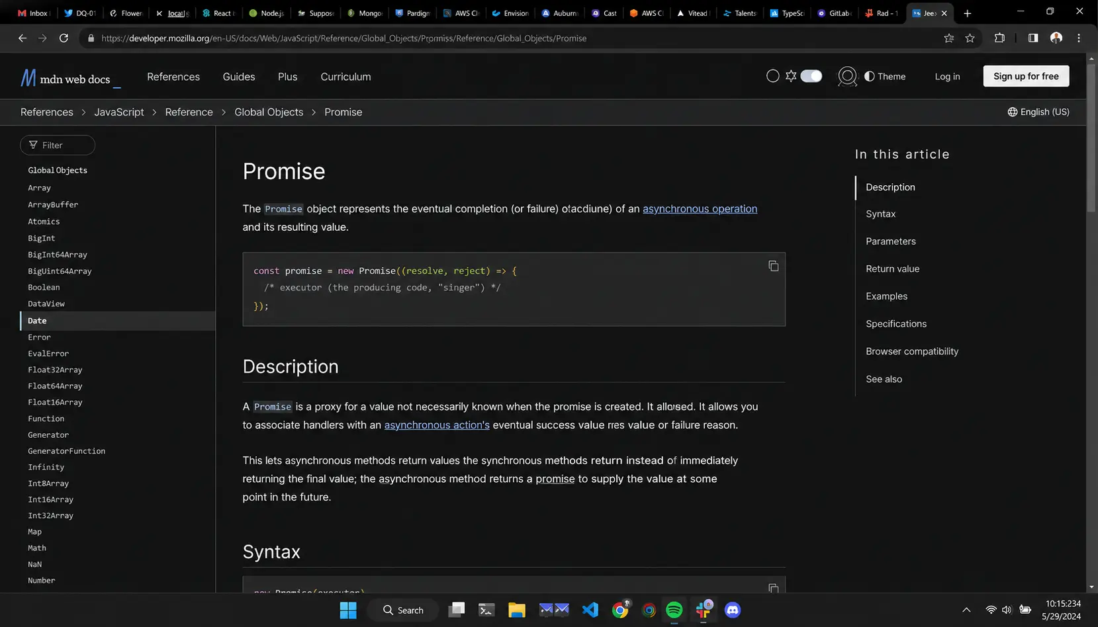Click the star icon next to the switch

pos(791,76)
